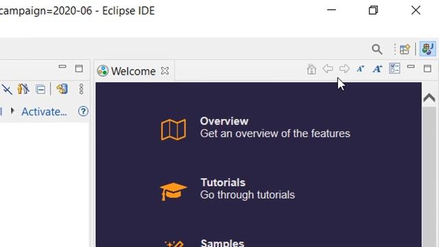439x247 pixels.
Task: Minimize the Welcome view panel
Action: [411, 67]
